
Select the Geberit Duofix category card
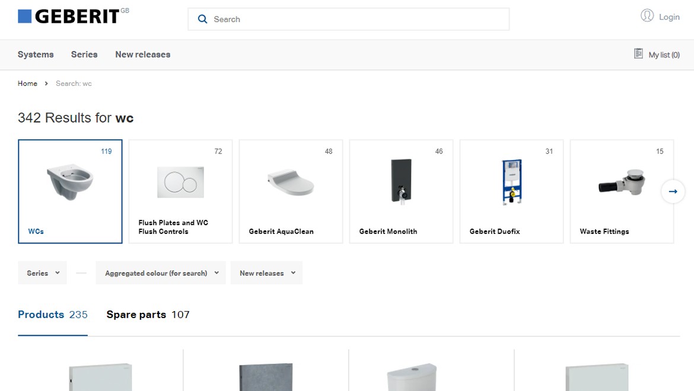(x=512, y=191)
